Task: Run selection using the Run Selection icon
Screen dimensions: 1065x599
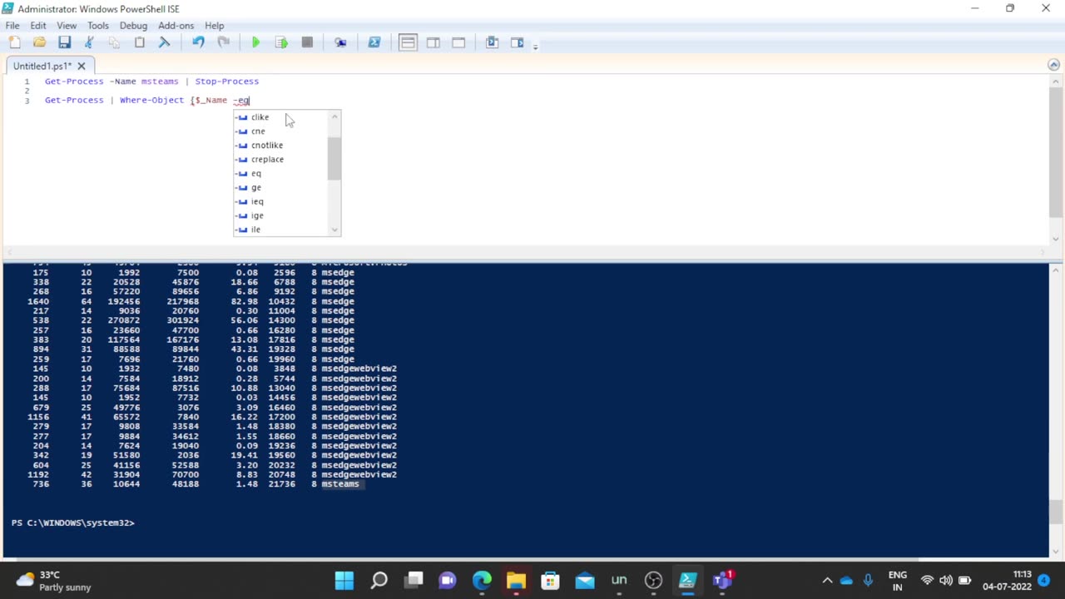Action: pyautogui.click(x=281, y=42)
